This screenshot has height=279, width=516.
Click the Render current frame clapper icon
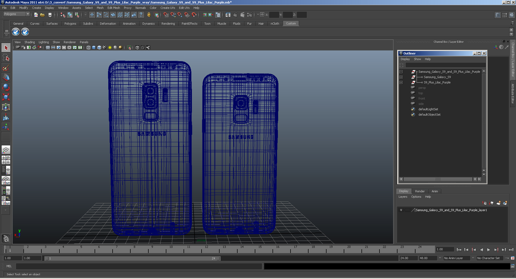point(235,15)
